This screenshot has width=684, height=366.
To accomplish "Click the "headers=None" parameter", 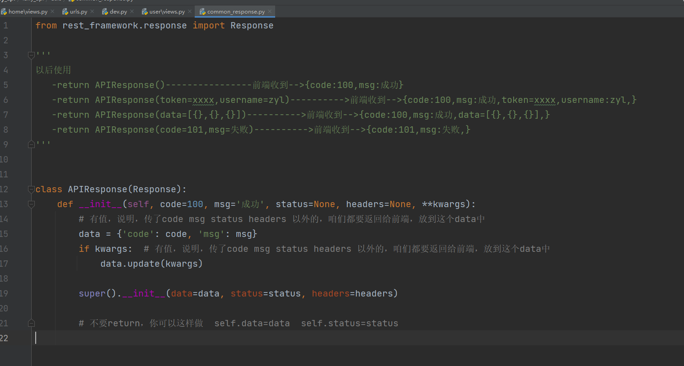I will pos(379,204).
